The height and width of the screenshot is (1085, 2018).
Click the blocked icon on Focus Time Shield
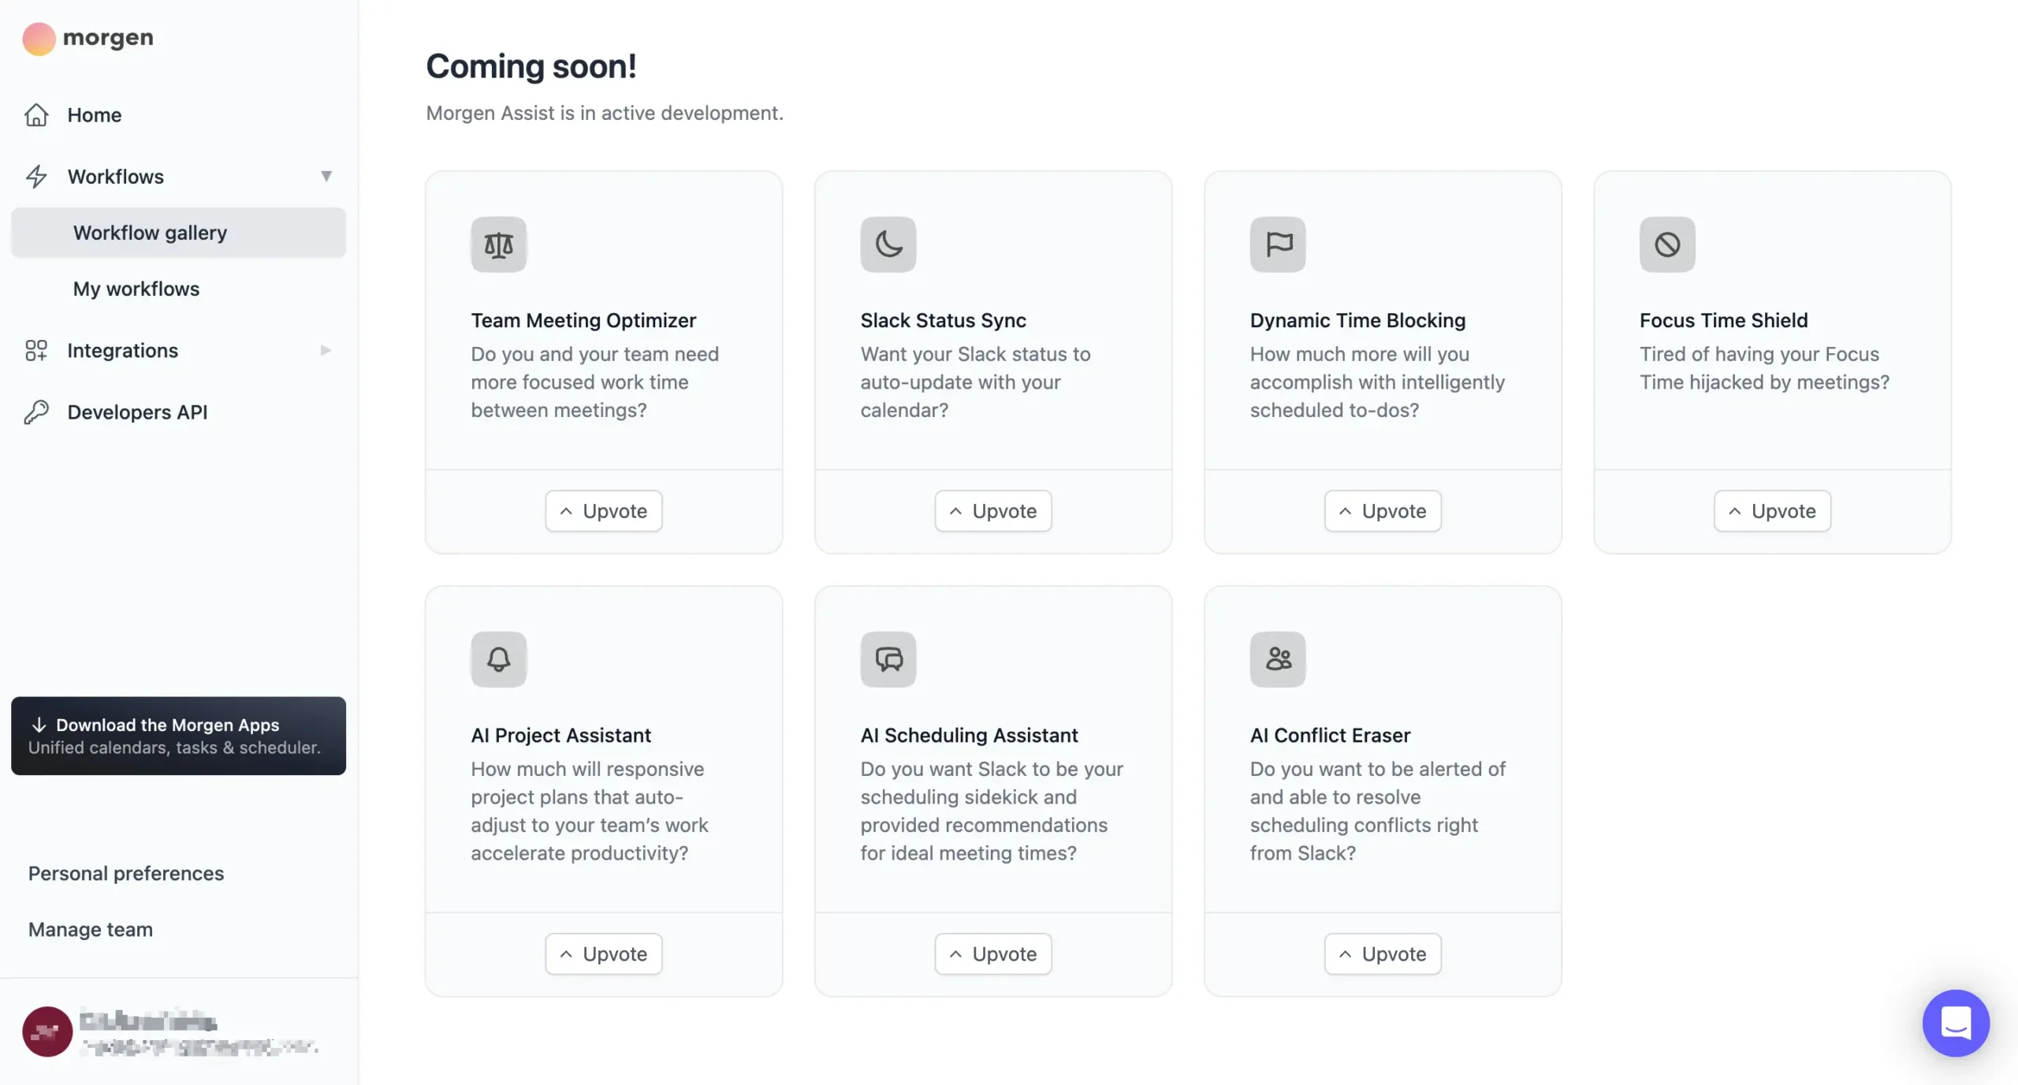1666,244
